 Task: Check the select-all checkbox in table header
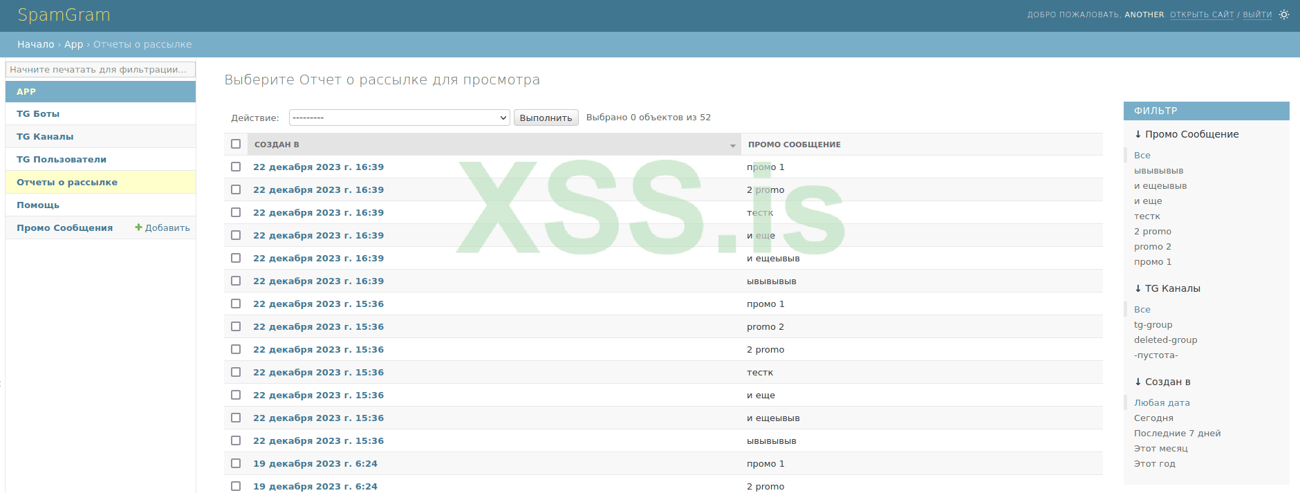[236, 144]
